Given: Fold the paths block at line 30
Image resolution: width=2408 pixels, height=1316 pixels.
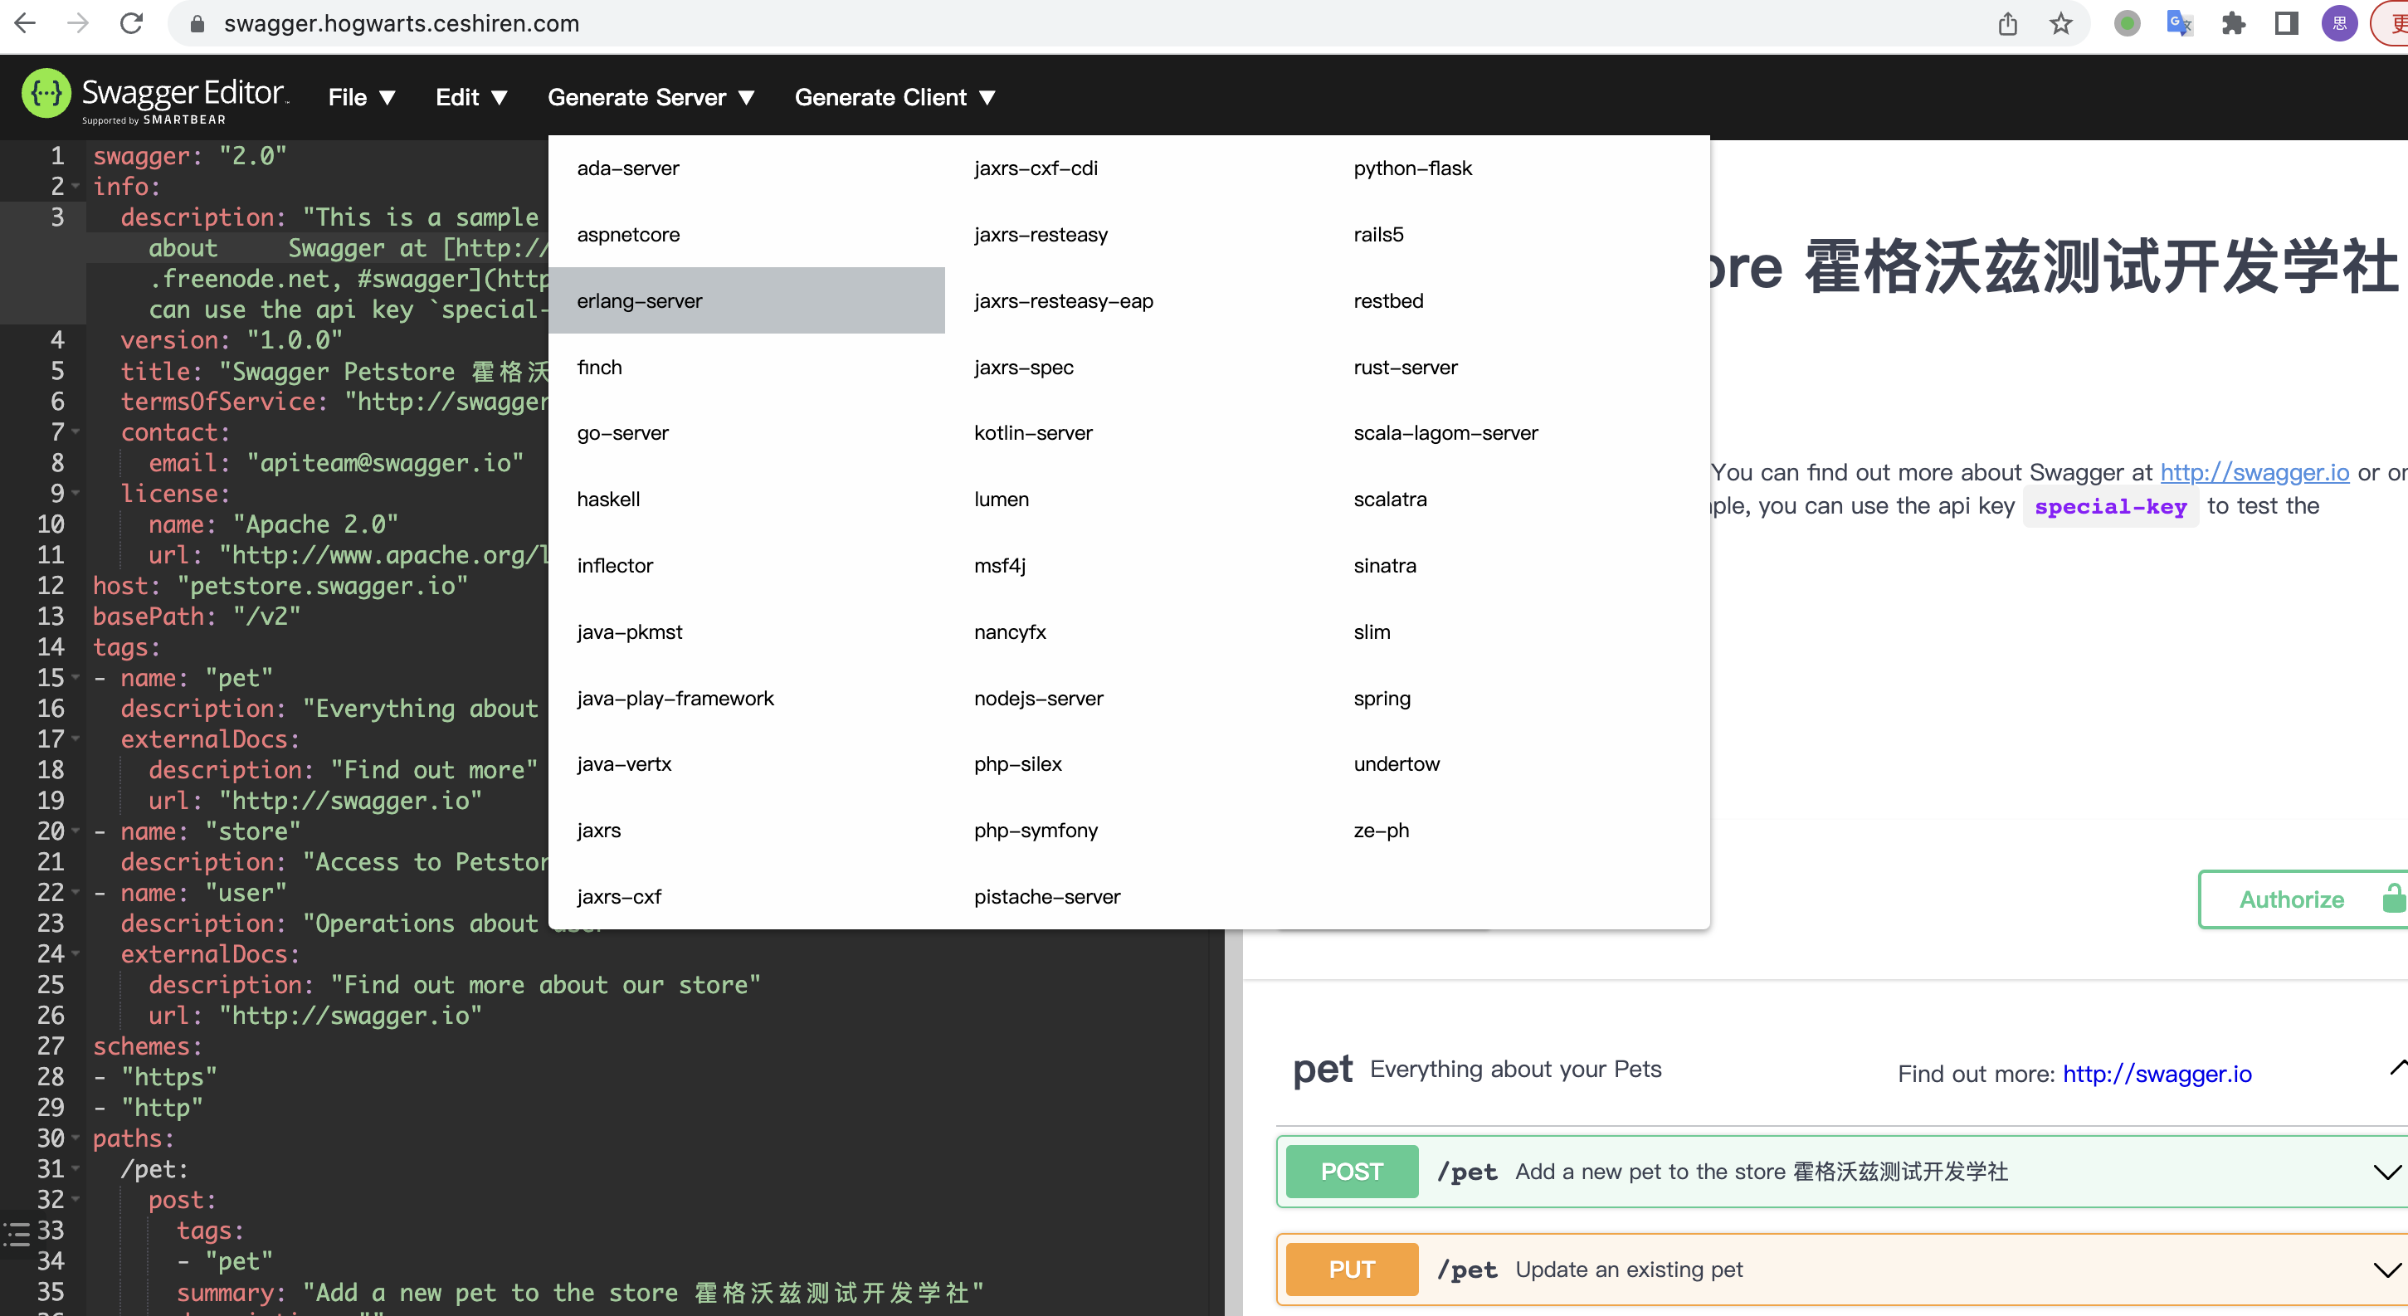Looking at the screenshot, I should pos(76,1138).
